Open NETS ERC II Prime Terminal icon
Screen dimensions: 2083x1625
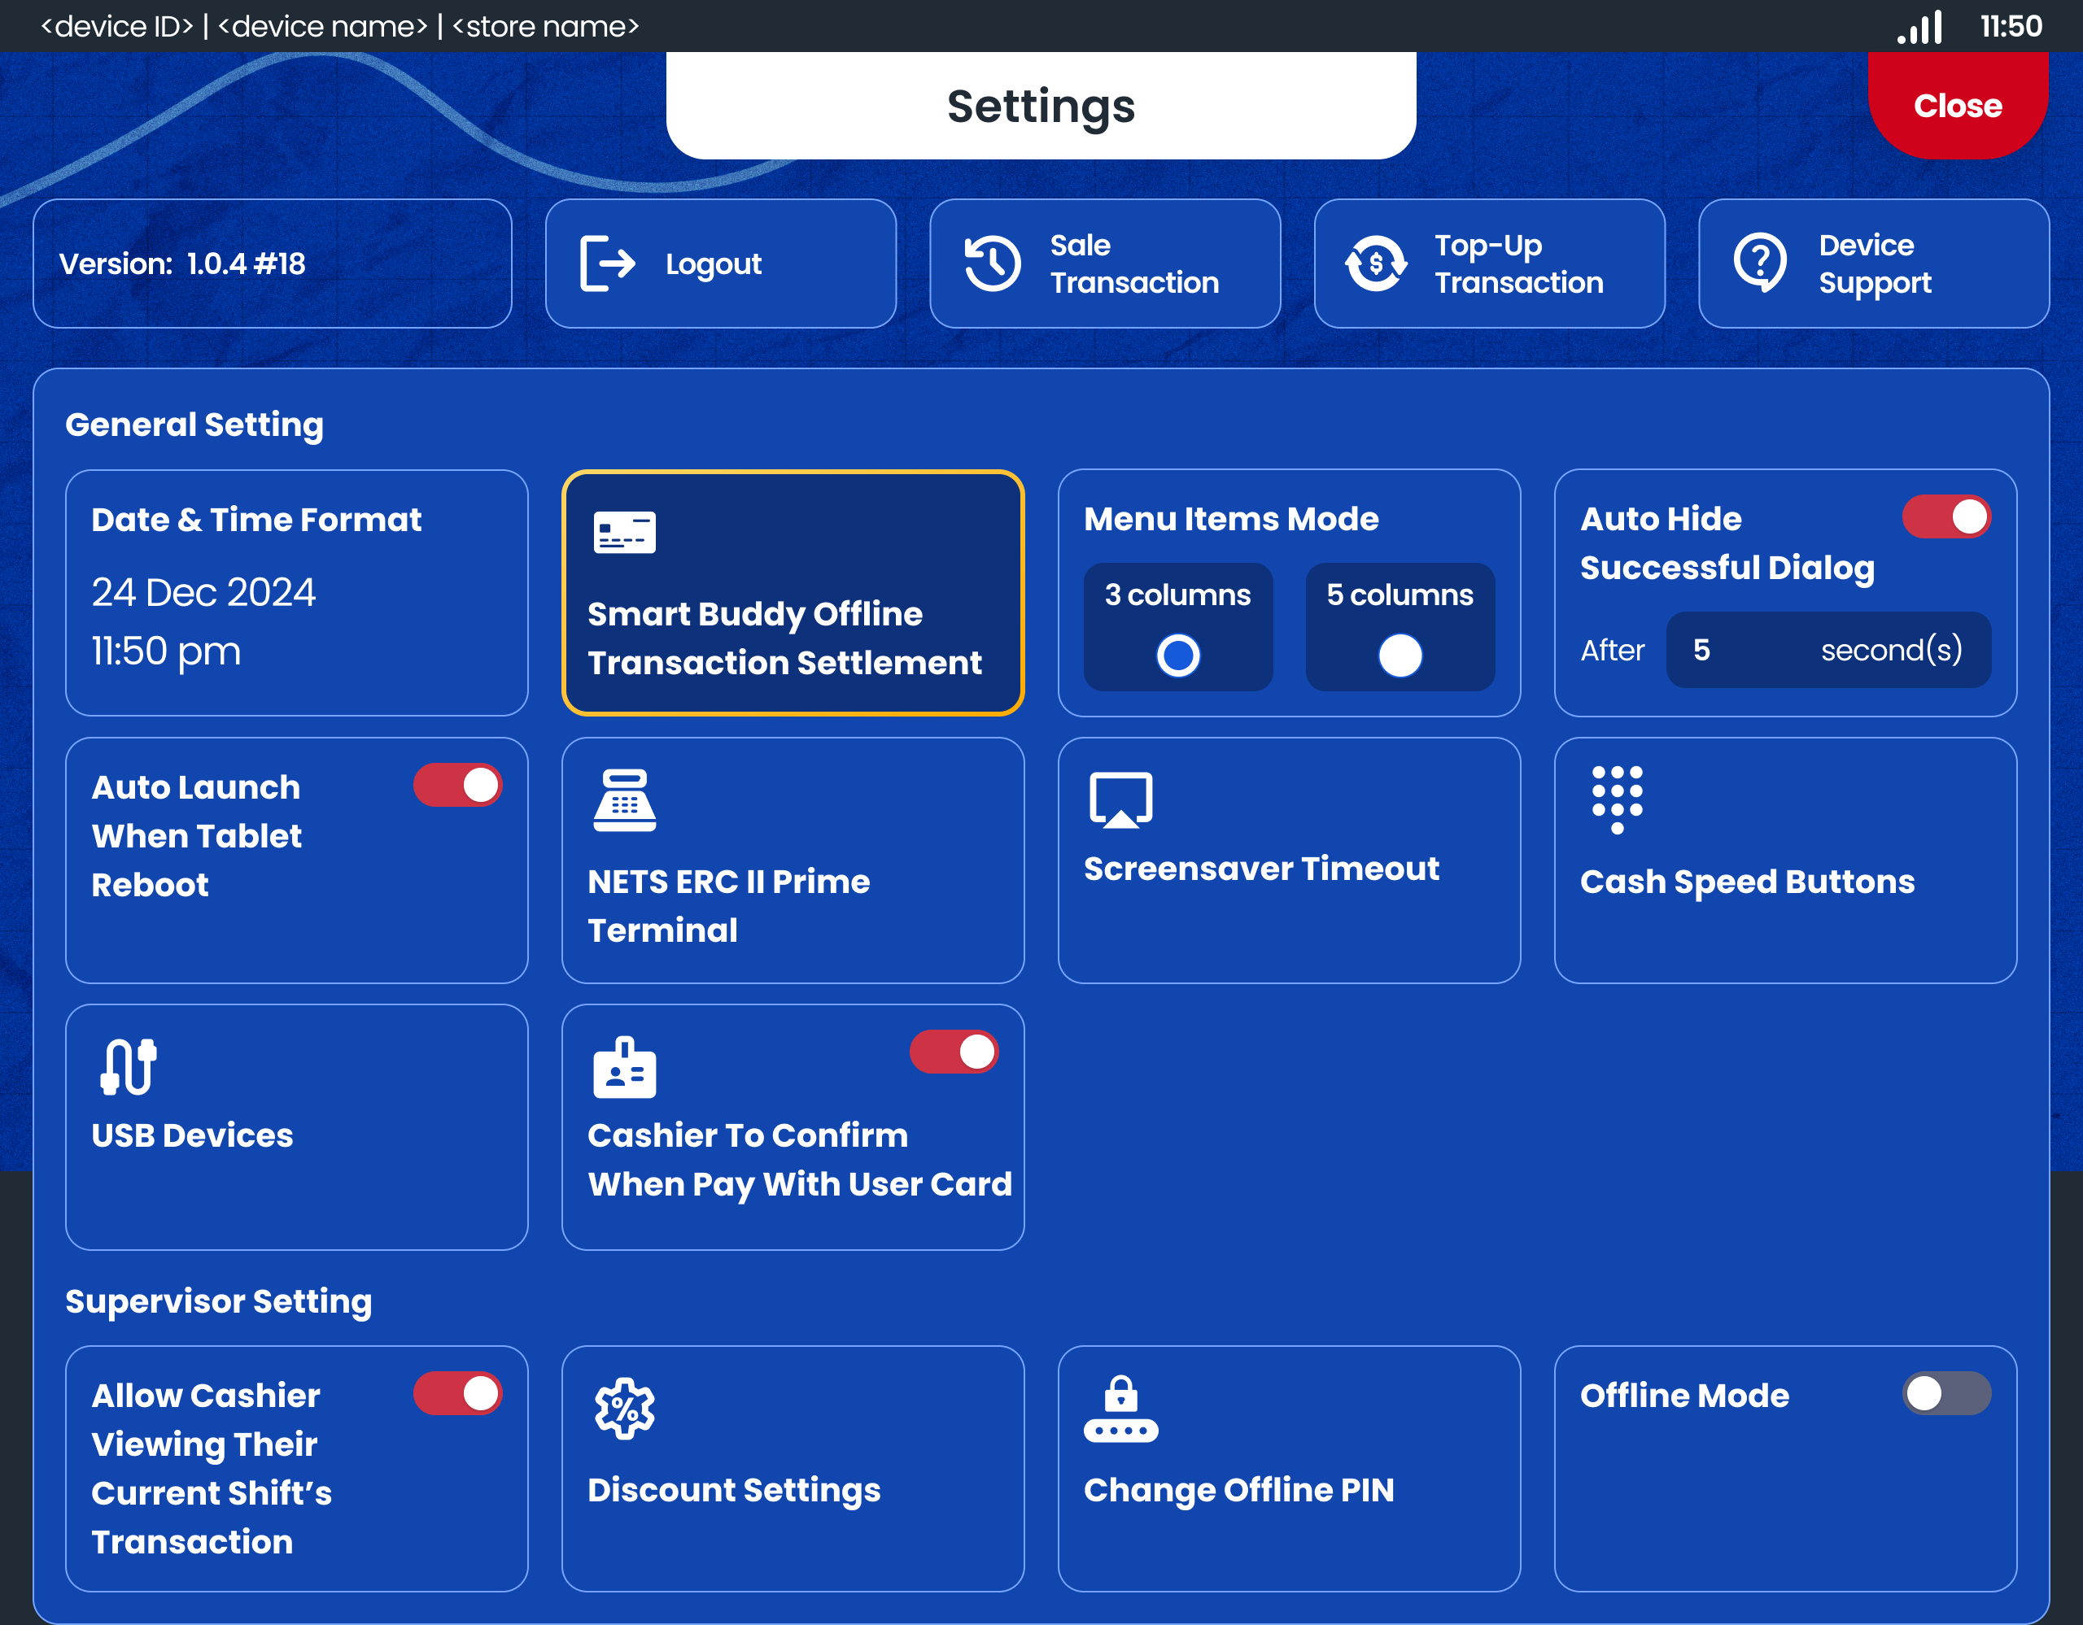(x=624, y=800)
